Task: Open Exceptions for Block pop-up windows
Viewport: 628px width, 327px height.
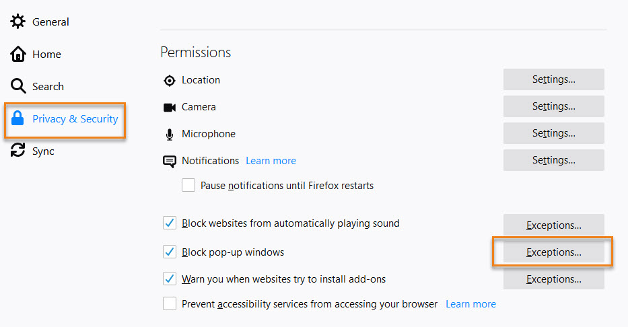Action: point(553,252)
